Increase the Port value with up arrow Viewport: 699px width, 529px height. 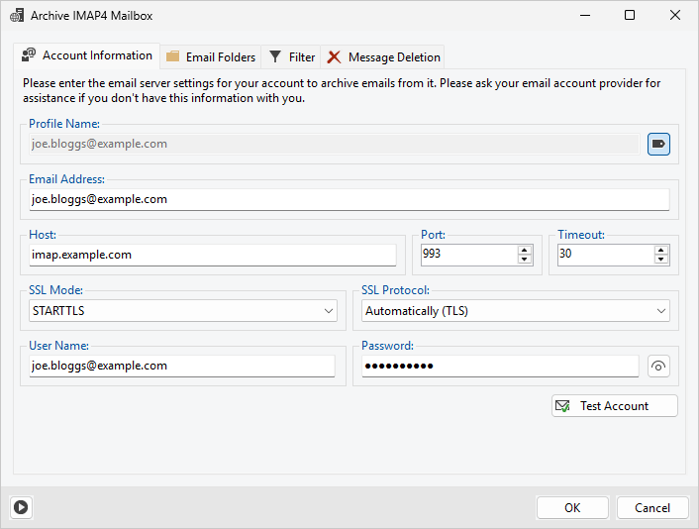[525, 250]
